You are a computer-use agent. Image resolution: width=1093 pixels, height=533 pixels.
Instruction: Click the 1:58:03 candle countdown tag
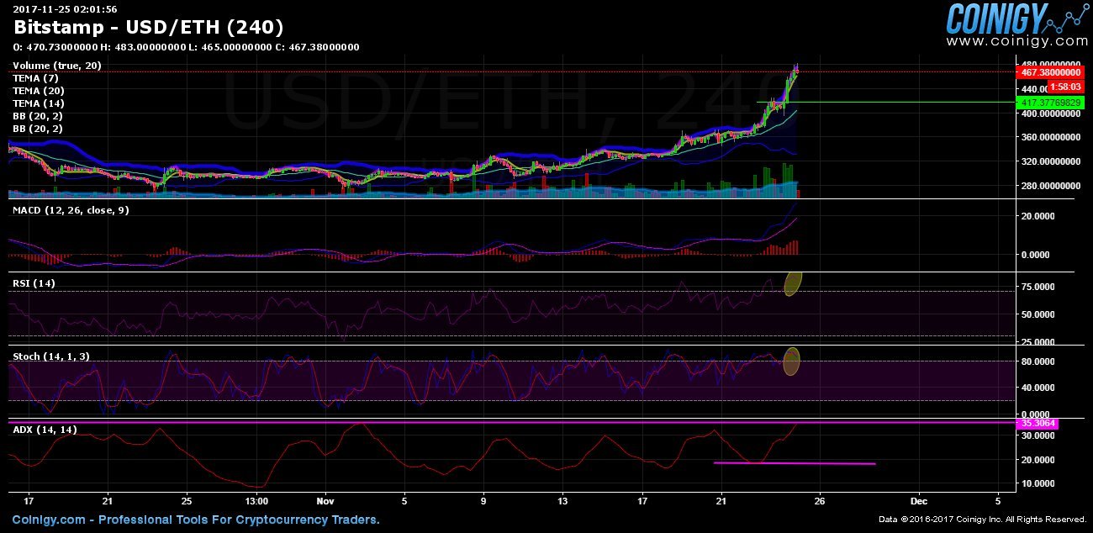(x=1064, y=87)
